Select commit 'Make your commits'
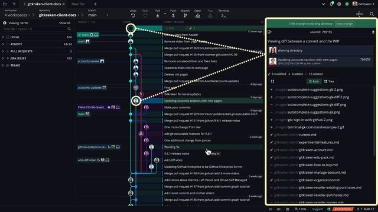378x212 pixels. point(177,107)
